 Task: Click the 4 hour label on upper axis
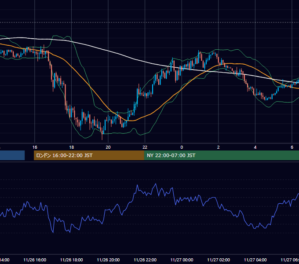[255, 147]
